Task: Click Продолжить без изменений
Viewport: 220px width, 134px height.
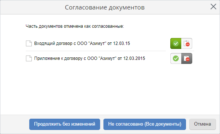Action: click(x=65, y=124)
